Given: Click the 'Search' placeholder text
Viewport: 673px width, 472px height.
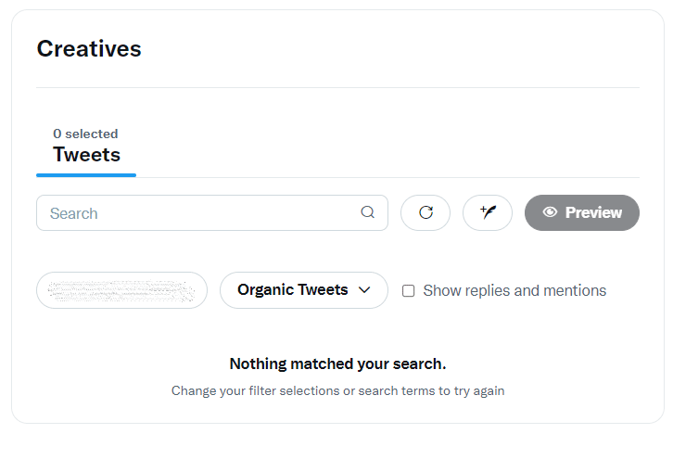Looking at the screenshot, I should tap(74, 213).
